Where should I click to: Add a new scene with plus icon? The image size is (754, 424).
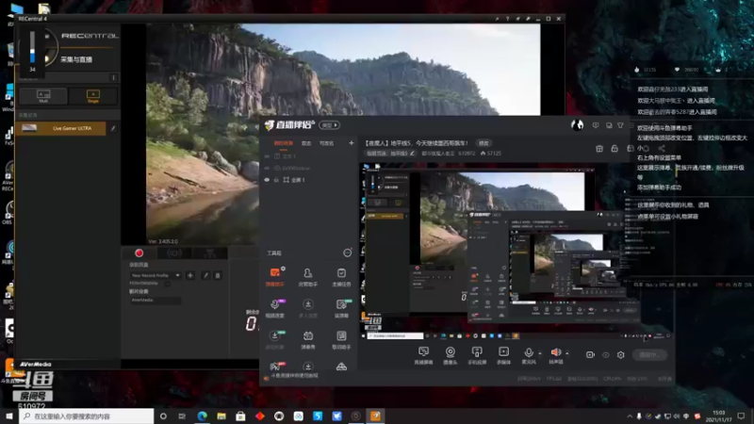click(351, 143)
